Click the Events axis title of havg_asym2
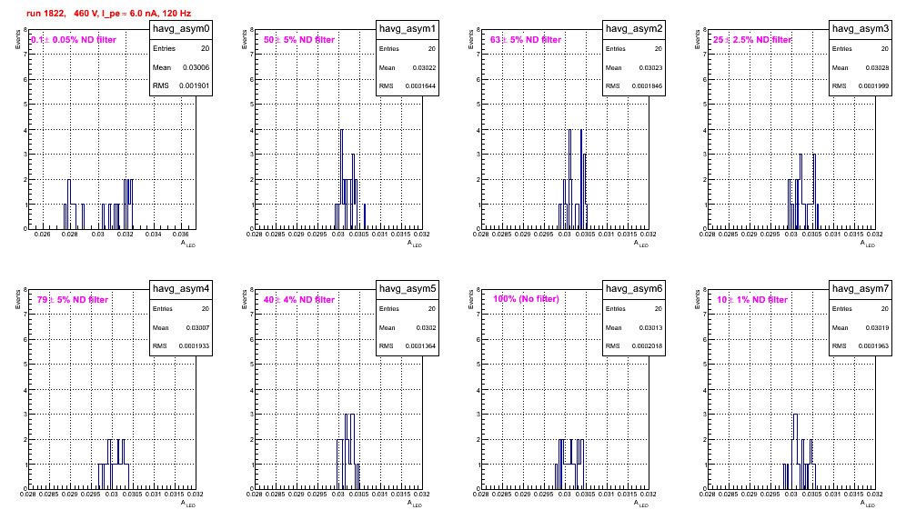906x520 pixels. [470, 39]
